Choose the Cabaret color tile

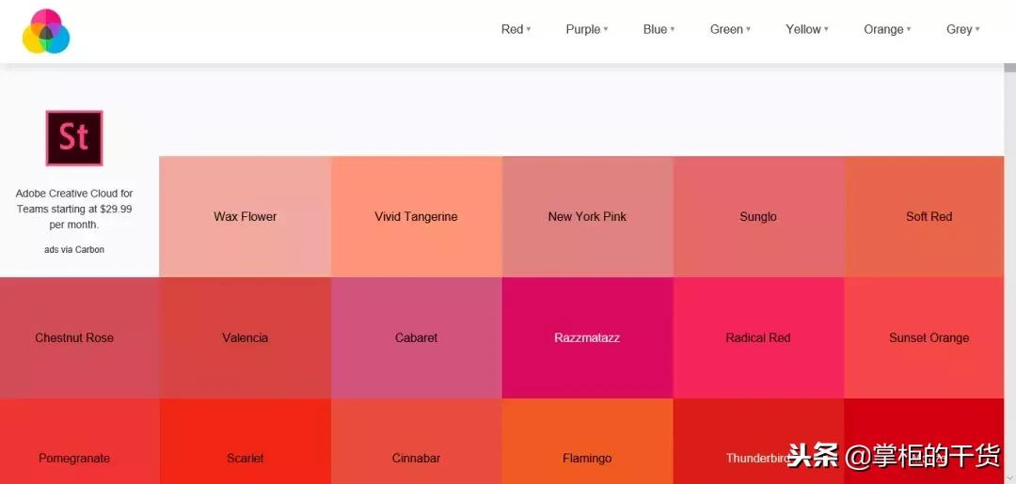point(416,337)
